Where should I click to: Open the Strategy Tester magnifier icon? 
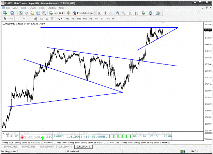coord(44,13)
